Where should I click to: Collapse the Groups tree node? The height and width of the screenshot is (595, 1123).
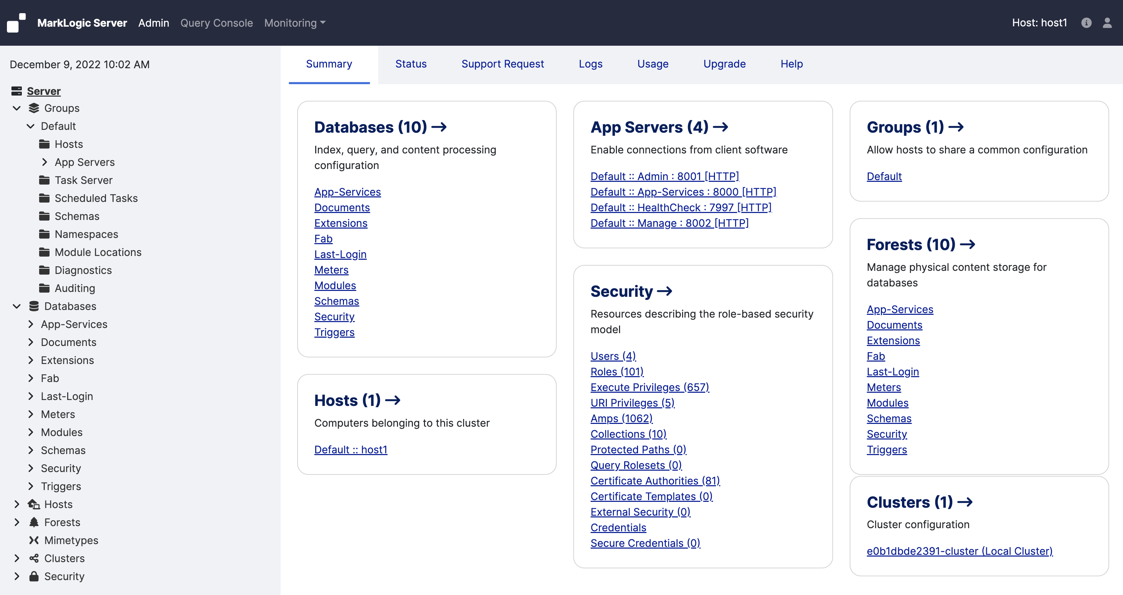point(17,108)
